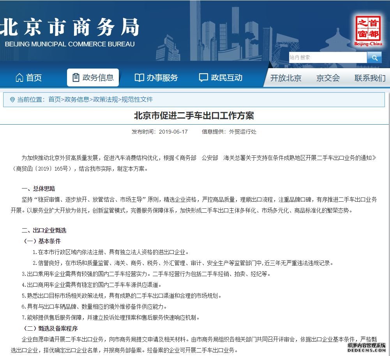Open the 政民互动 navigation tab
Viewport: 390px width, 356px height.
(x=221, y=78)
